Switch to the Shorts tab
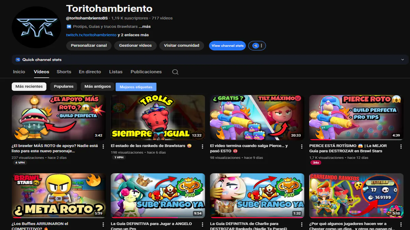 64,72
